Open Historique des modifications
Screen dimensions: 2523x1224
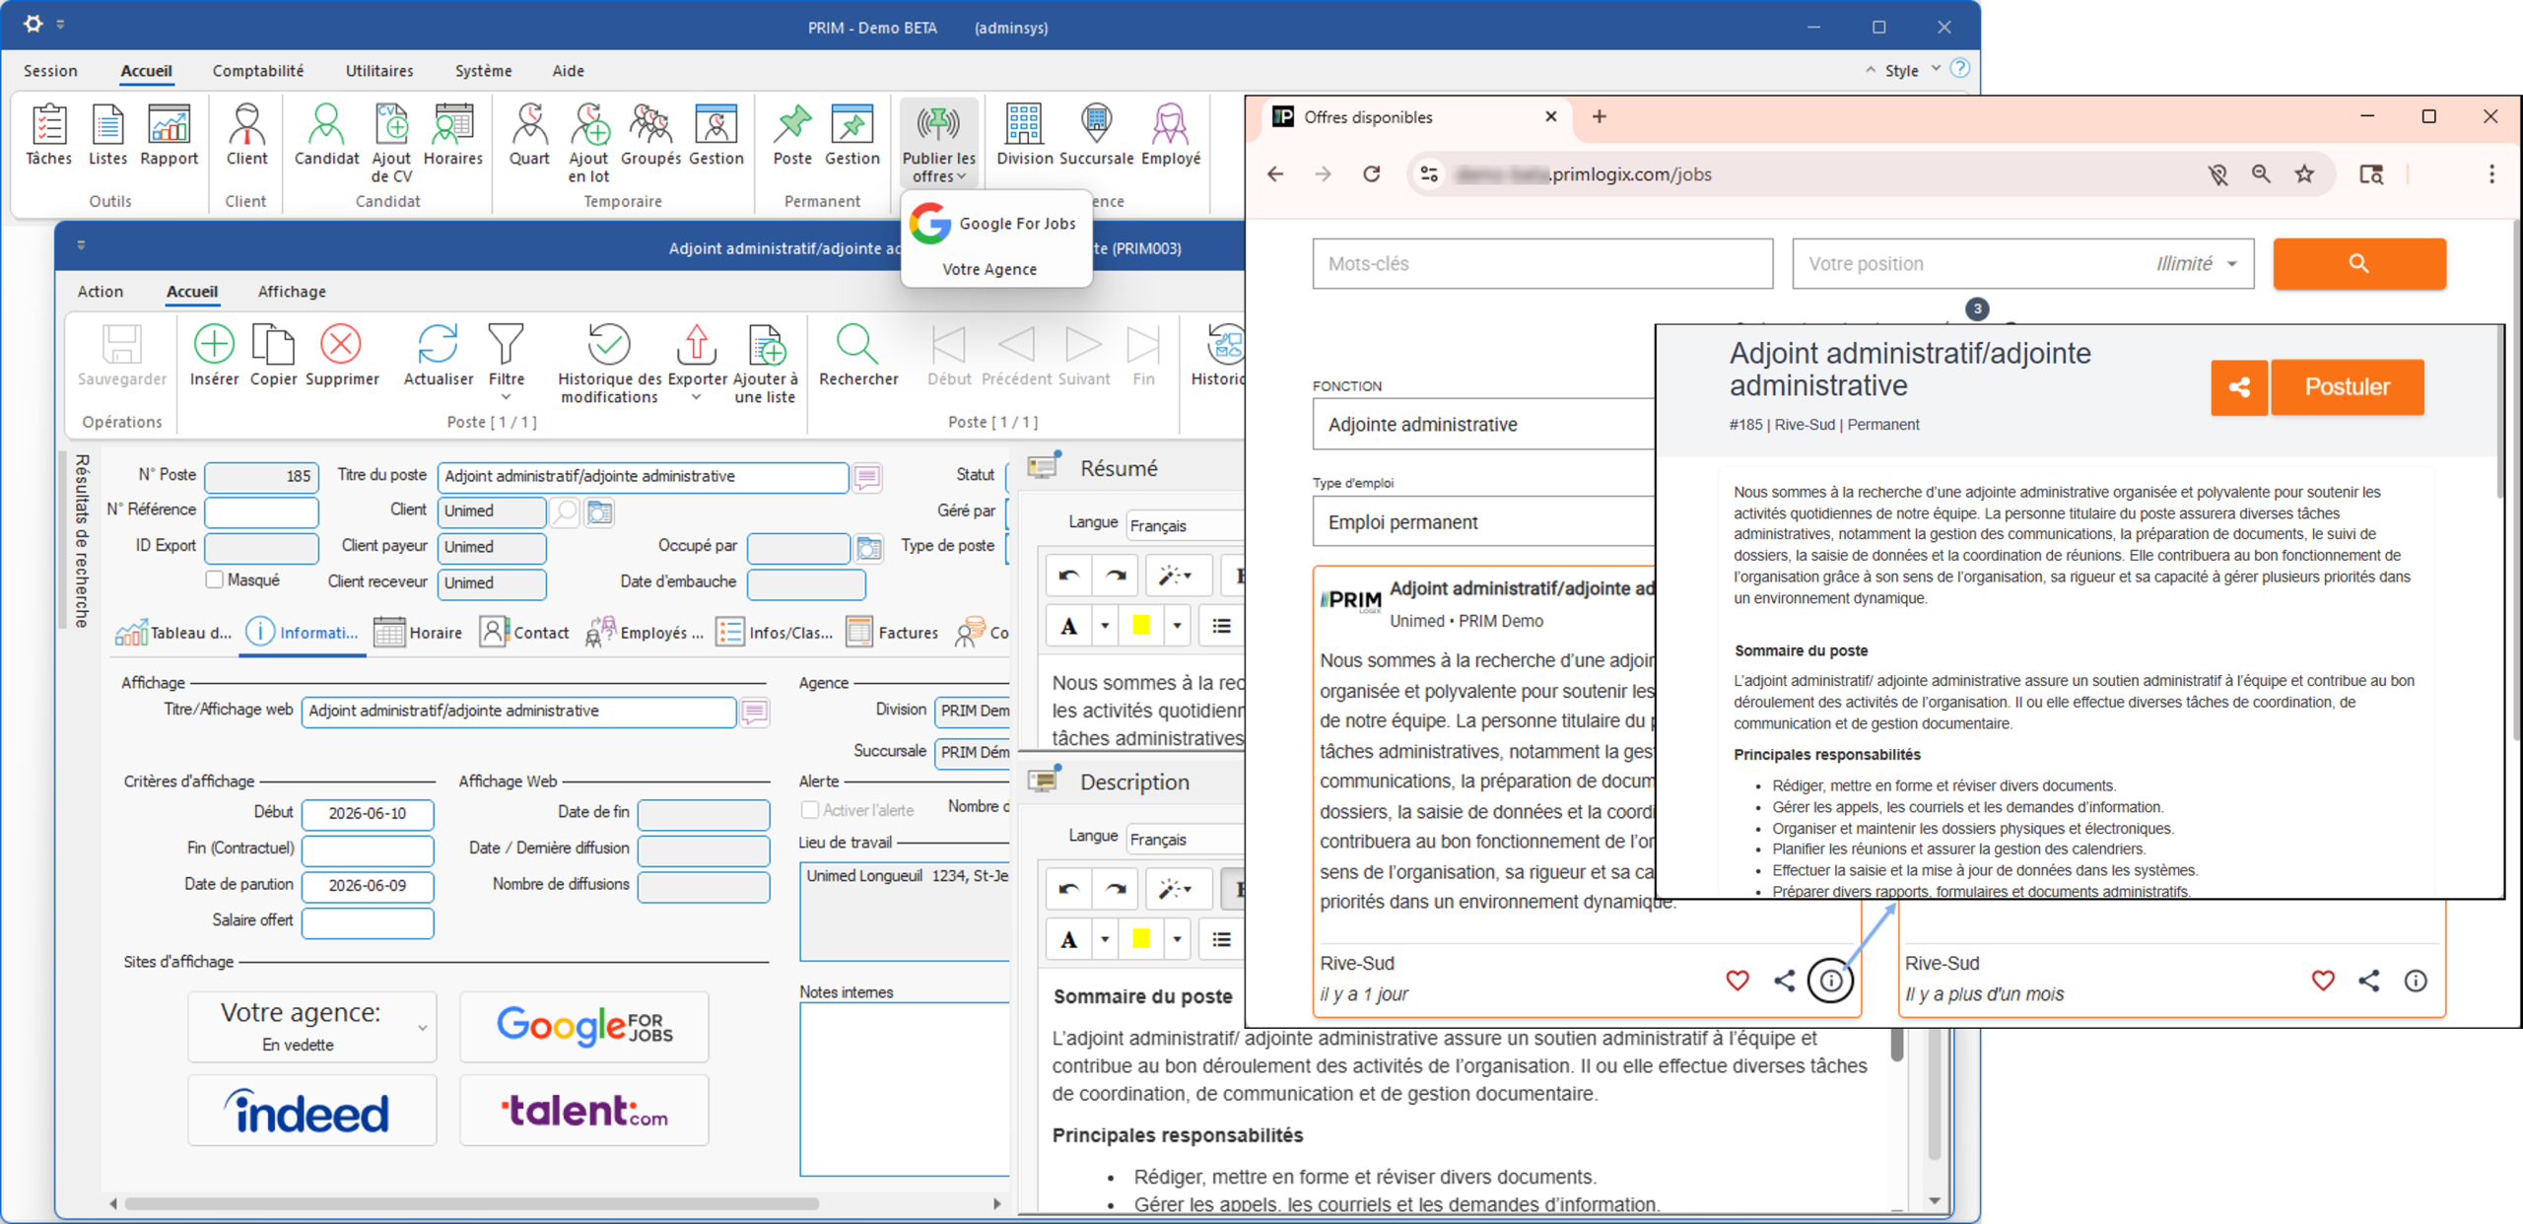pyautogui.click(x=609, y=363)
